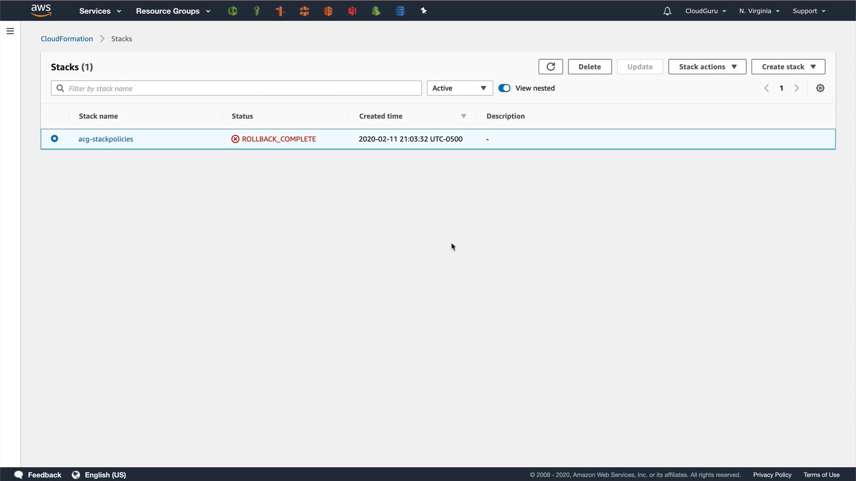Open the hamburger side navigation menu

10,31
